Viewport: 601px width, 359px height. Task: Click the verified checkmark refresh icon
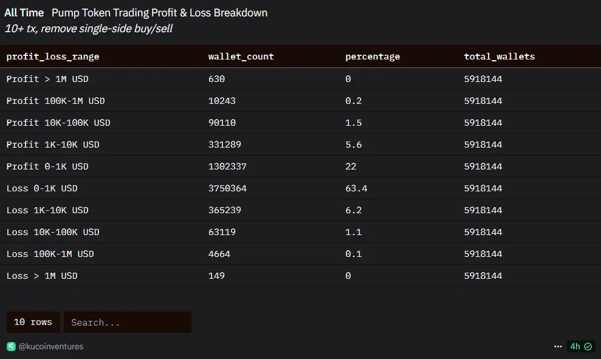pos(588,346)
